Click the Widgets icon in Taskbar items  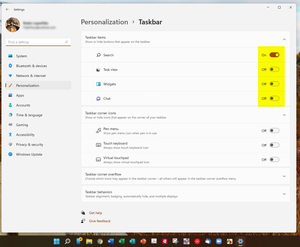click(x=98, y=84)
